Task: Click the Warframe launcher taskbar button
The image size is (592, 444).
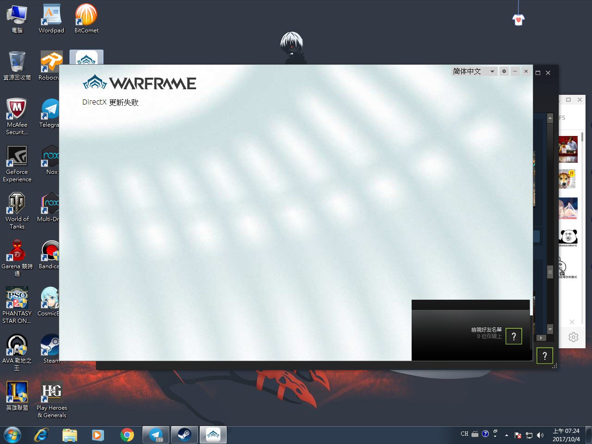Action: [x=213, y=435]
